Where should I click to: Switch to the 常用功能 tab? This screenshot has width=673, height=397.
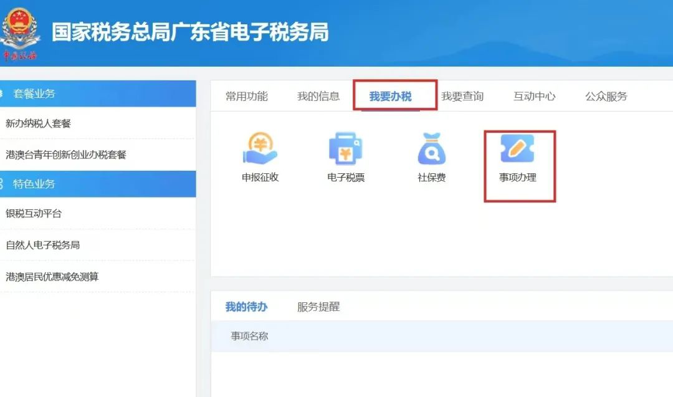(x=246, y=96)
